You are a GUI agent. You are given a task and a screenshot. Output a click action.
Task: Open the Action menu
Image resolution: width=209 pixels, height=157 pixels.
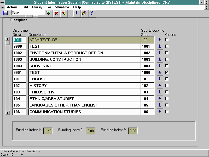12,7
